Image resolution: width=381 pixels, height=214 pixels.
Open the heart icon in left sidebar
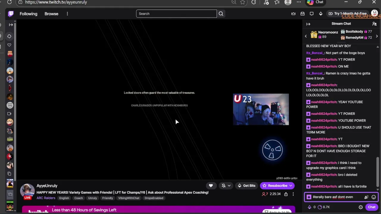click(x=9, y=45)
